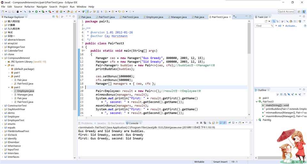
Task: Click the New Java Class icon in toolbar
Action: point(61,12)
